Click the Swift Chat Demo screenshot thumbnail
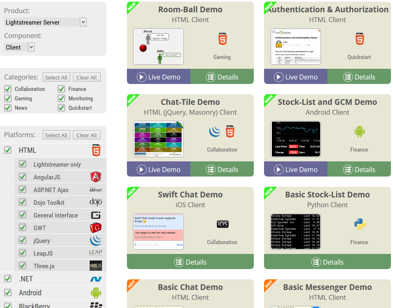This screenshot has height=308, width=393. pyautogui.click(x=158, y=231)
